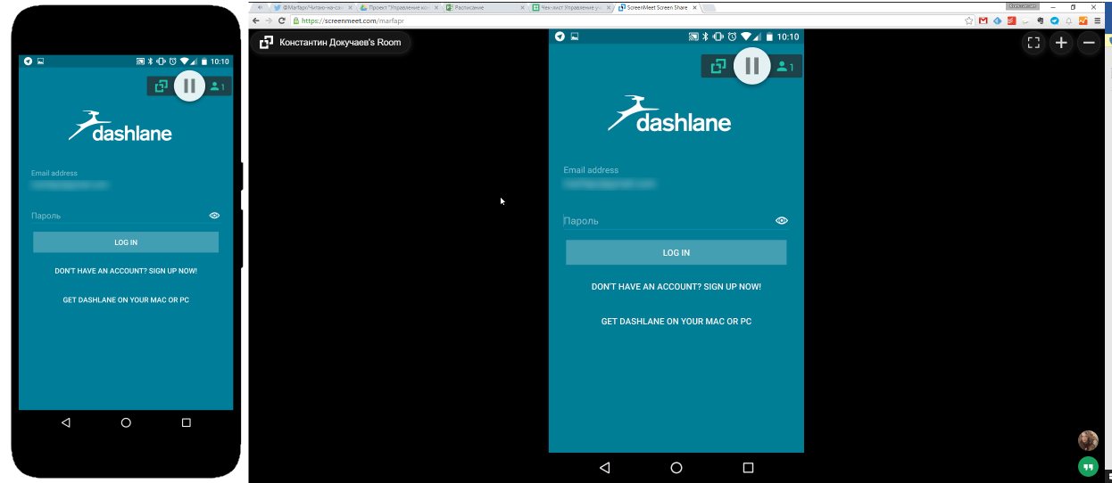Click the browser back arrow
Screen dimensions: 1112x483
pyautogui.click(x=257, y=20)
